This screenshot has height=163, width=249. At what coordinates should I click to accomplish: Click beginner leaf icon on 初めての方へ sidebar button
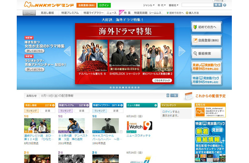click(x=195, y=27)
